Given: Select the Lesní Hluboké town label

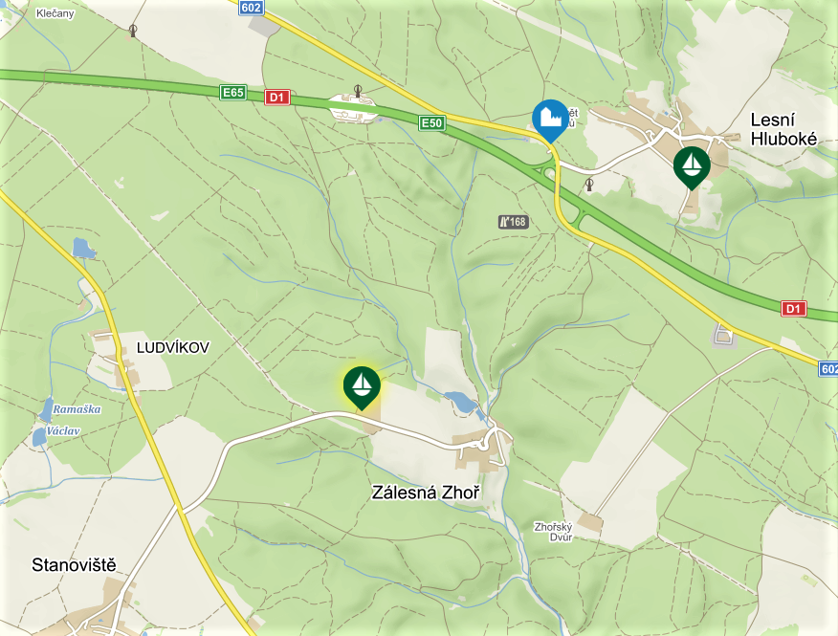Looking at the screenshot, I should (x=783, y=129).
